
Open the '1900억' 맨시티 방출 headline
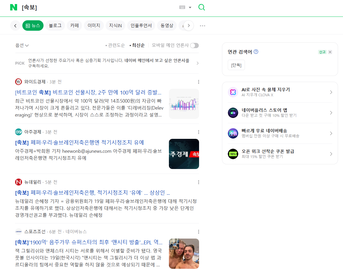click(x=89, y=242)
